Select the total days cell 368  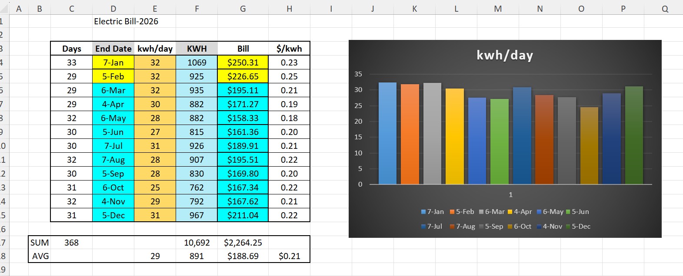click(x=71, y=243)
